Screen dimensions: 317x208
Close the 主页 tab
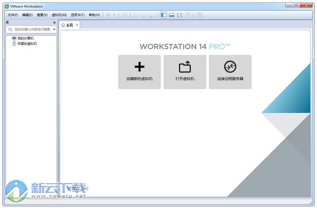click(77, 25)
